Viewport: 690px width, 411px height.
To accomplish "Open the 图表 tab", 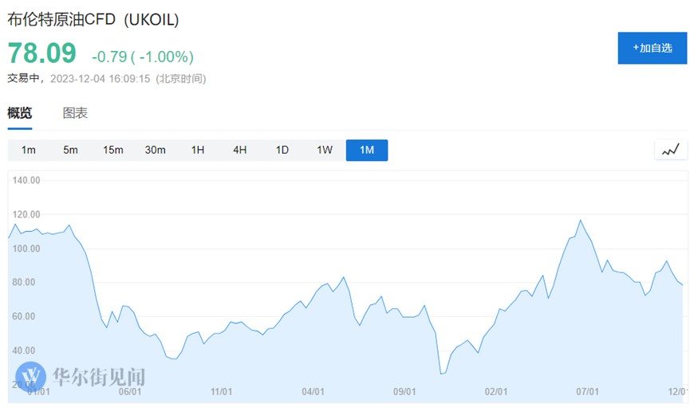I will tap(75, 113).
